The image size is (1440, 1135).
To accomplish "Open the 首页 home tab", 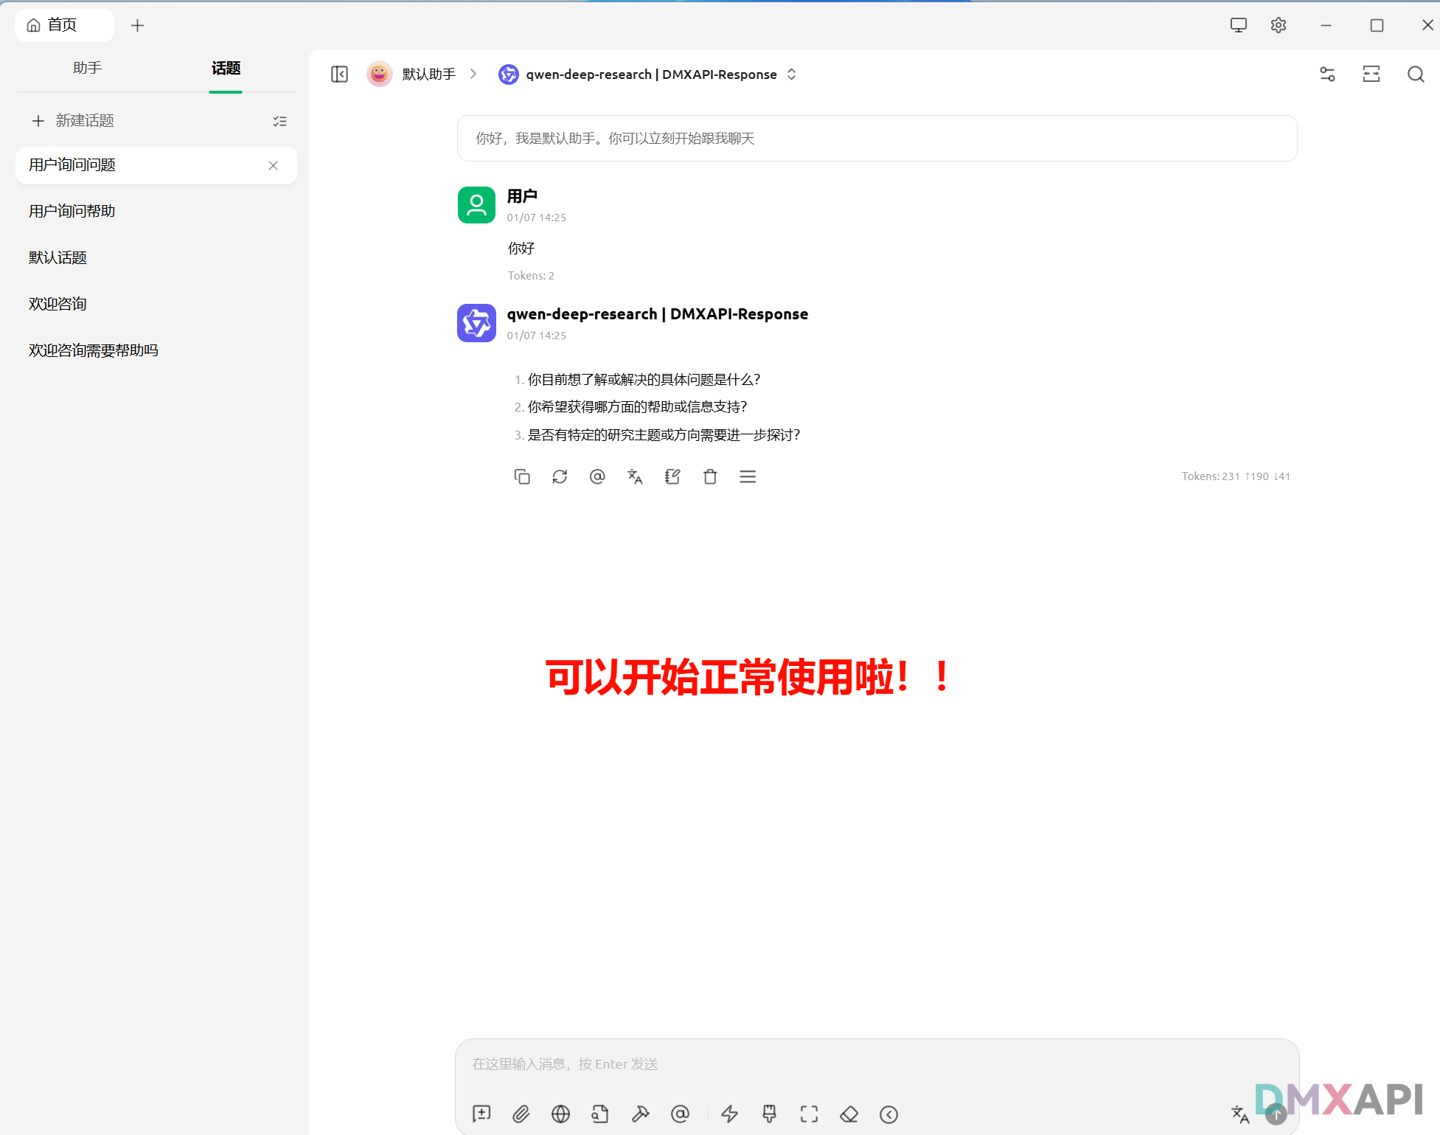I will 62,25.
